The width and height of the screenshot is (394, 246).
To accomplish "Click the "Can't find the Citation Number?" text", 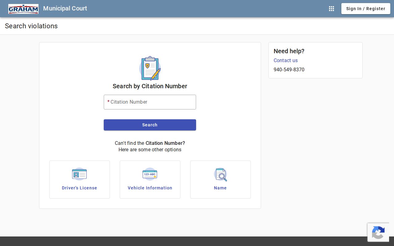I will pyautogui.click(x=150, y=143).
